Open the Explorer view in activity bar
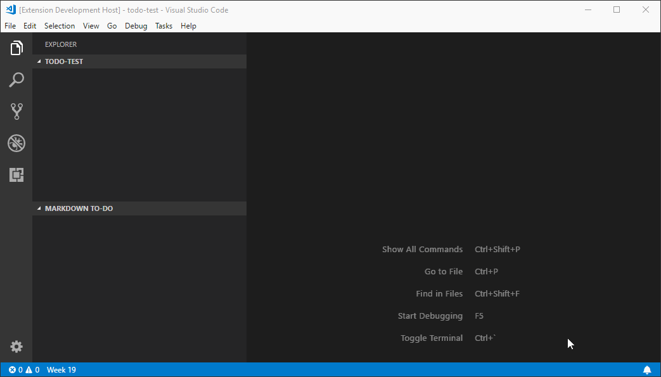The image size is (661, 377). pos(16,48)
